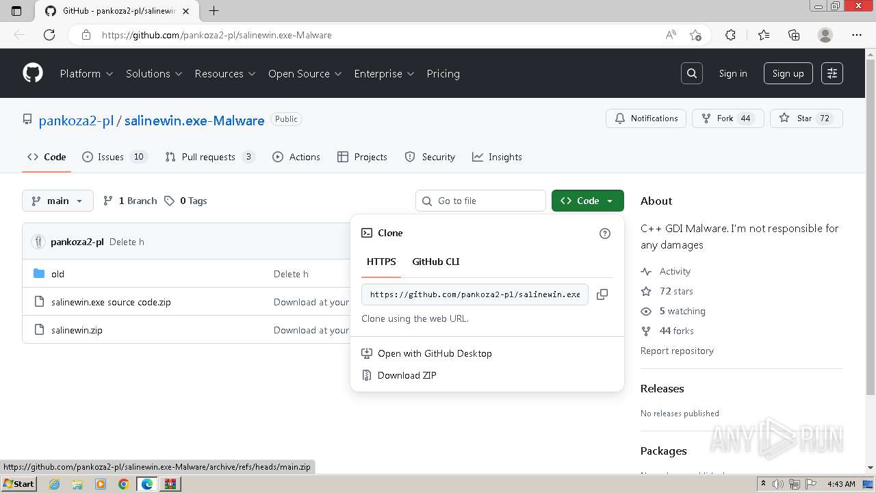
Task: Open the Actions tab
Action: point(296,157)
